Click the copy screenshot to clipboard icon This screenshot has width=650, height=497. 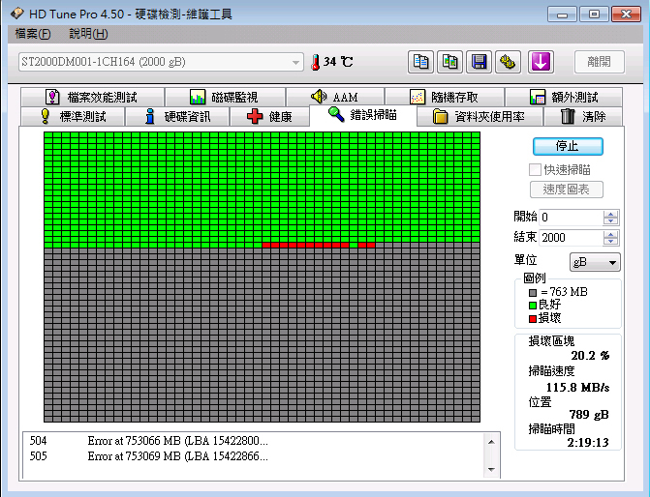click(x=449, y=62)
